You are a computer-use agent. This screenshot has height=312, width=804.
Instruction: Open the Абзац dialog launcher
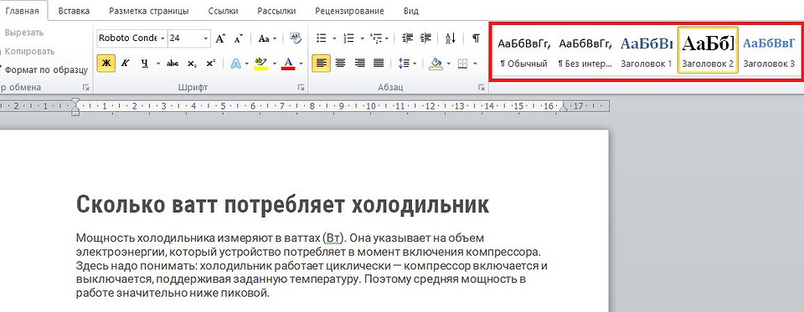pos(482,88)
